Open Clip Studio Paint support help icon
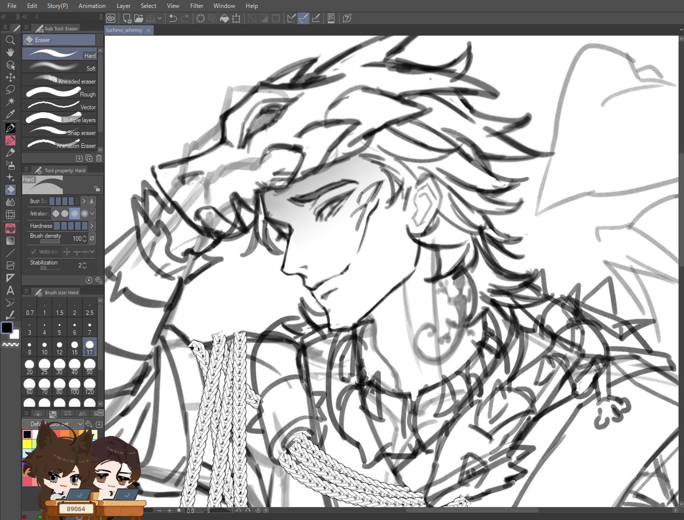 point(347,19)
